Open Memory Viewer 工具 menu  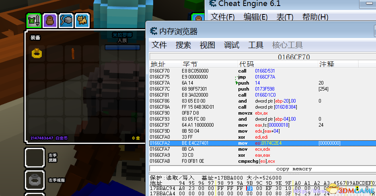pyautogui.click(x=256, y=45)
